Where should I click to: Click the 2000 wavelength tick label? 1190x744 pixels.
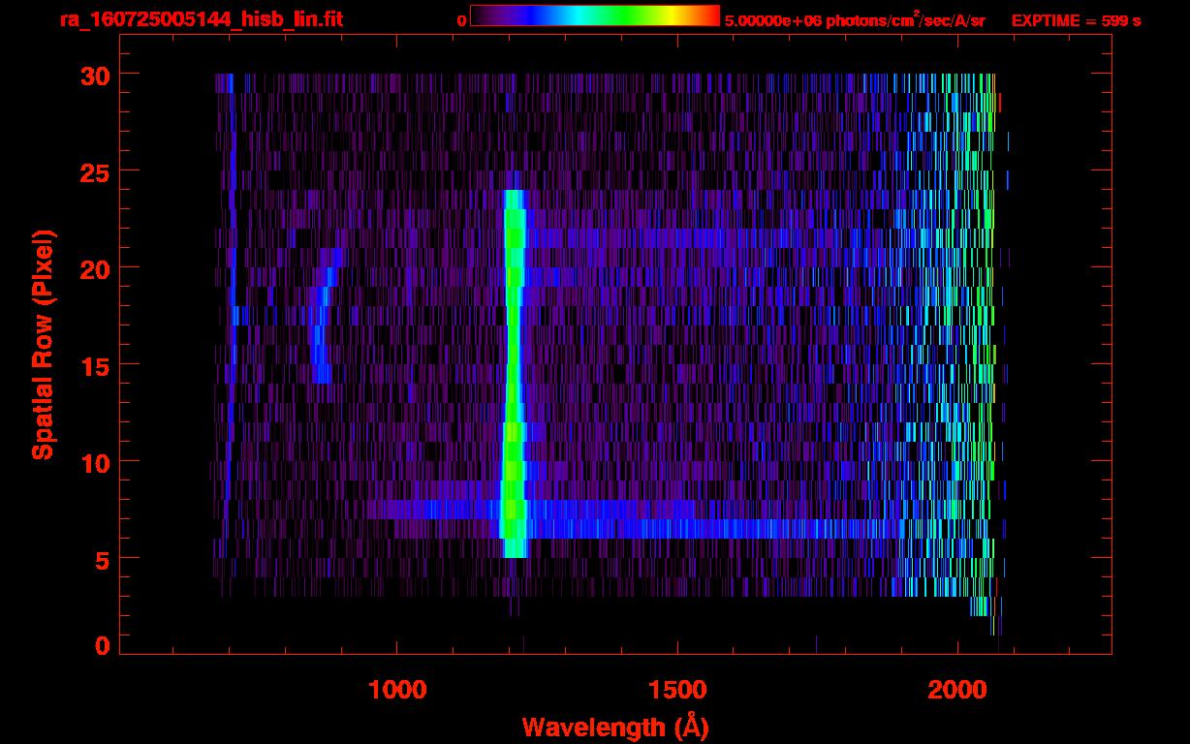coord(957,690)
